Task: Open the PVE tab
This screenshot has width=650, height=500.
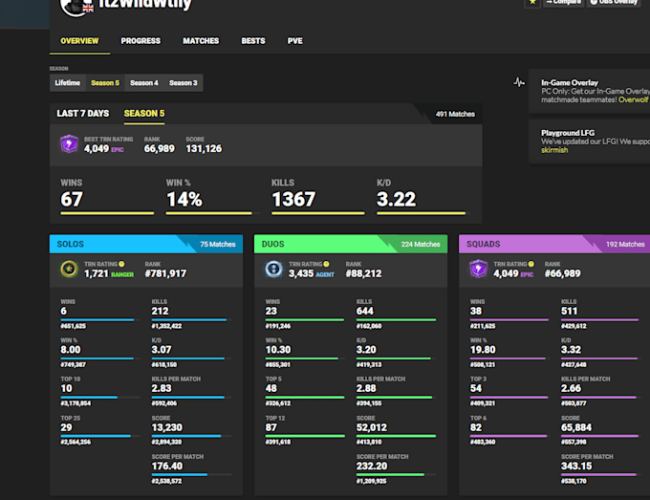Action: pos(294,41)
